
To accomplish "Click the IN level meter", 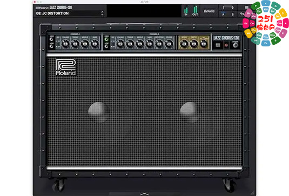I will pyautogui.click(x=186, y=11).
